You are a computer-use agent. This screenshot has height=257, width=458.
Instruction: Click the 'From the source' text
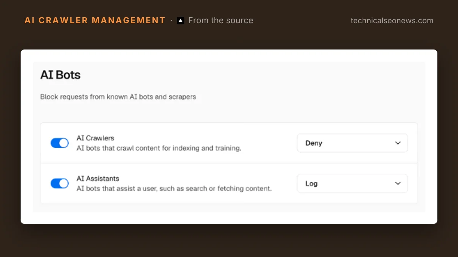(x=221, y=21)
